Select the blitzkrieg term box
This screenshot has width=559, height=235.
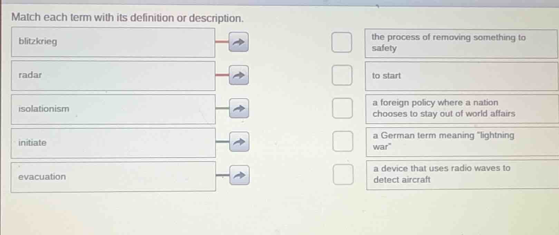(114, 42)
